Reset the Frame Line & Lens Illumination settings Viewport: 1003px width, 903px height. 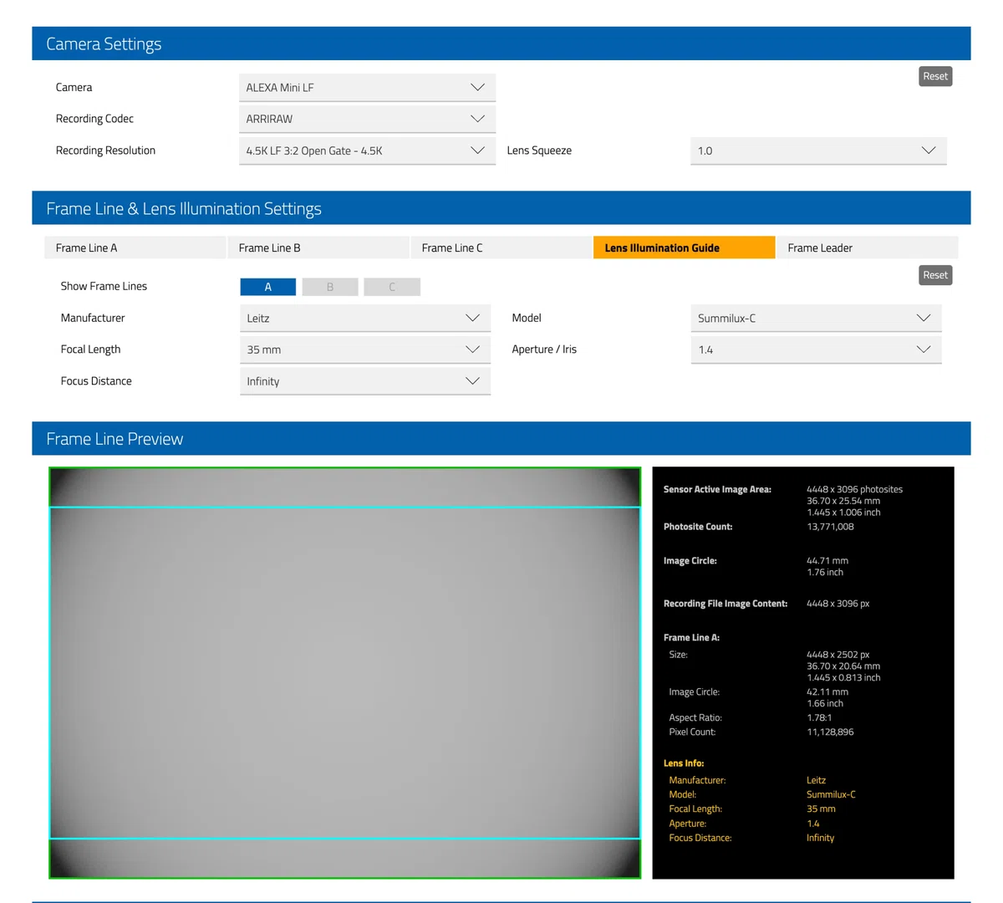[935, 275]
